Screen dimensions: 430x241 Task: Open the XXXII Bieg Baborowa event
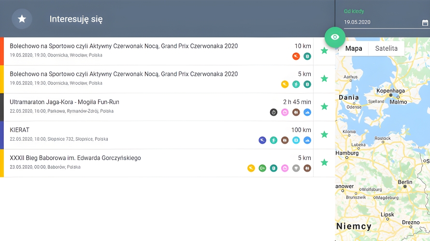coord(75,158)
